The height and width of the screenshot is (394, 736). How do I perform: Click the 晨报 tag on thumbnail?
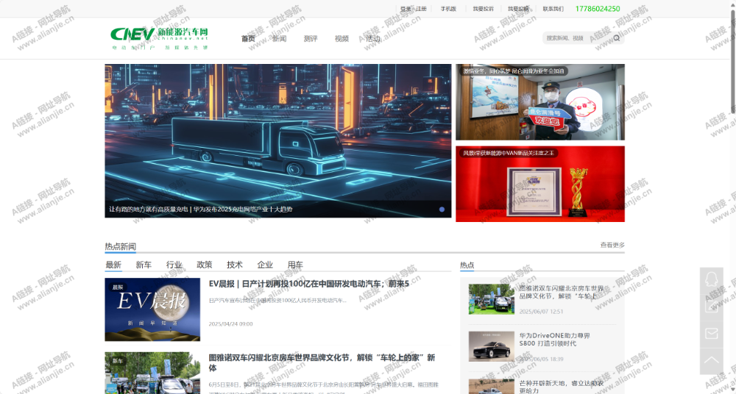tap(117, 287)
